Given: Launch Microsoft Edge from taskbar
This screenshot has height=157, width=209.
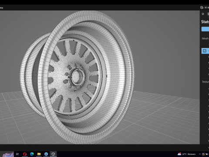Looking at the screenshot, I should [32, 154].
